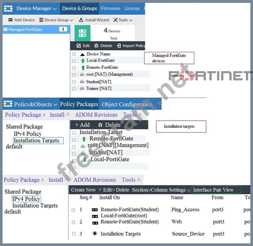Open the Device Manager module dropdown
The width and height of the screenshot is (253, 246).
[37, 8]
